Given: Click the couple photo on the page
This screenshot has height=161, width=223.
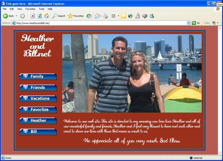Looking at the screenshot, I should coord(132,73).
